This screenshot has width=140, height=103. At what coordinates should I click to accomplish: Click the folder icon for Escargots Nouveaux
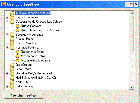[12, 35]
